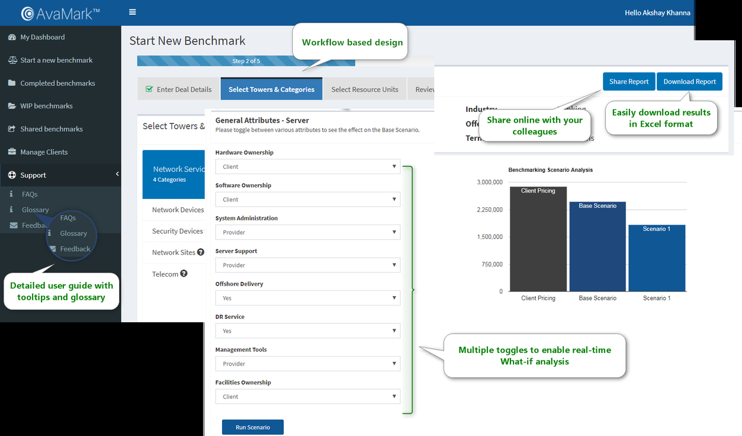Click the hamburger menu icon

[132, 12]
